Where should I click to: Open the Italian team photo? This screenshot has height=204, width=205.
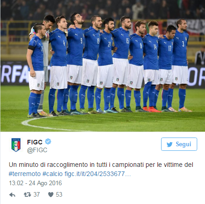point(102,66)
